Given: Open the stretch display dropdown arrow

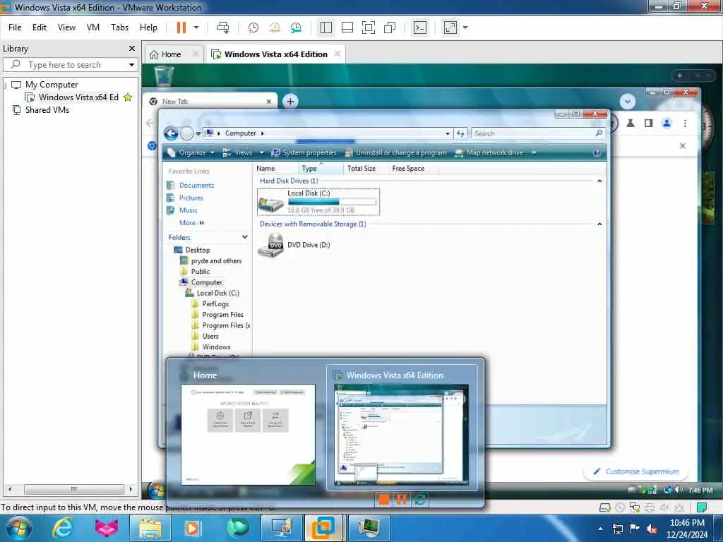Looking at the screenshot, I should pyautogui.click(x=465, y=28).
